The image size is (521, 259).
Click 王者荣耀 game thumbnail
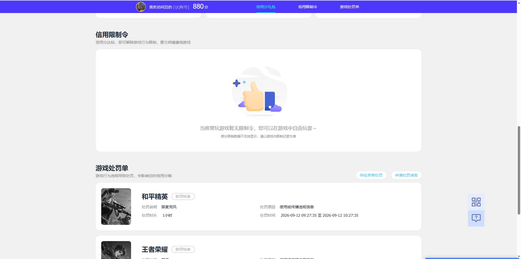(116, 250)
